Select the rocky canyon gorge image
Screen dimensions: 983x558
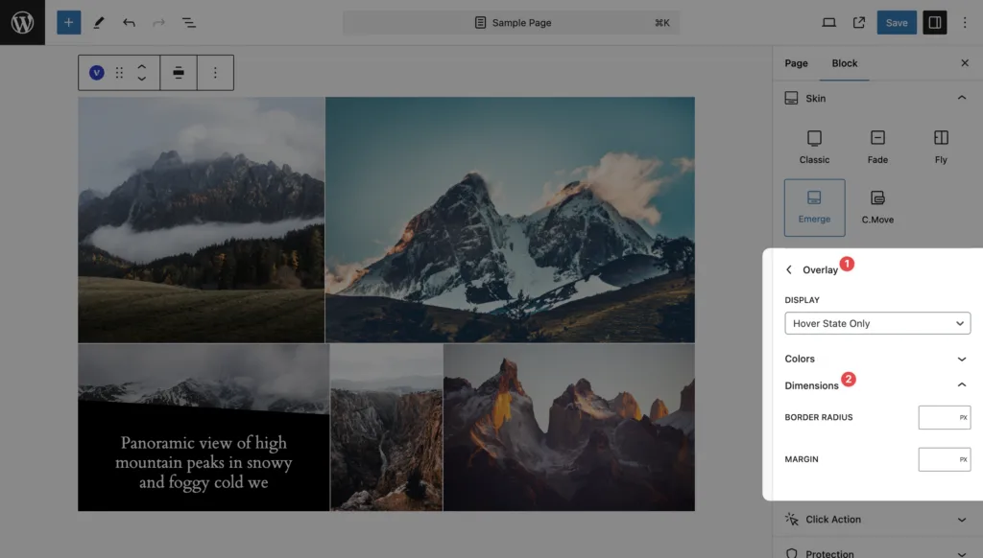point(386,427)
